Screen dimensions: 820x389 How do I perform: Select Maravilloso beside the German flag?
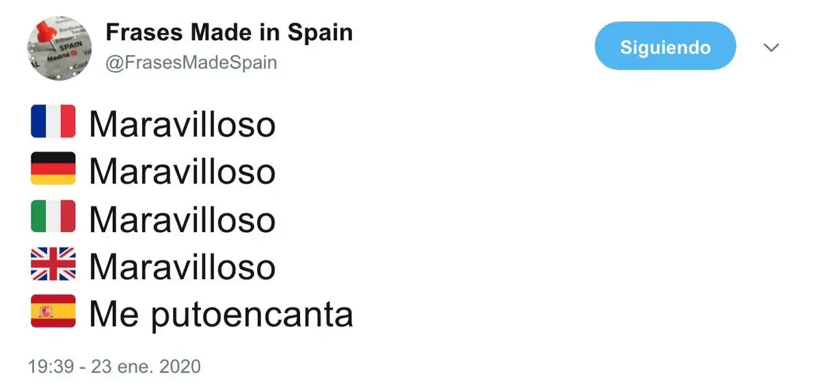[x=182, y=171]
